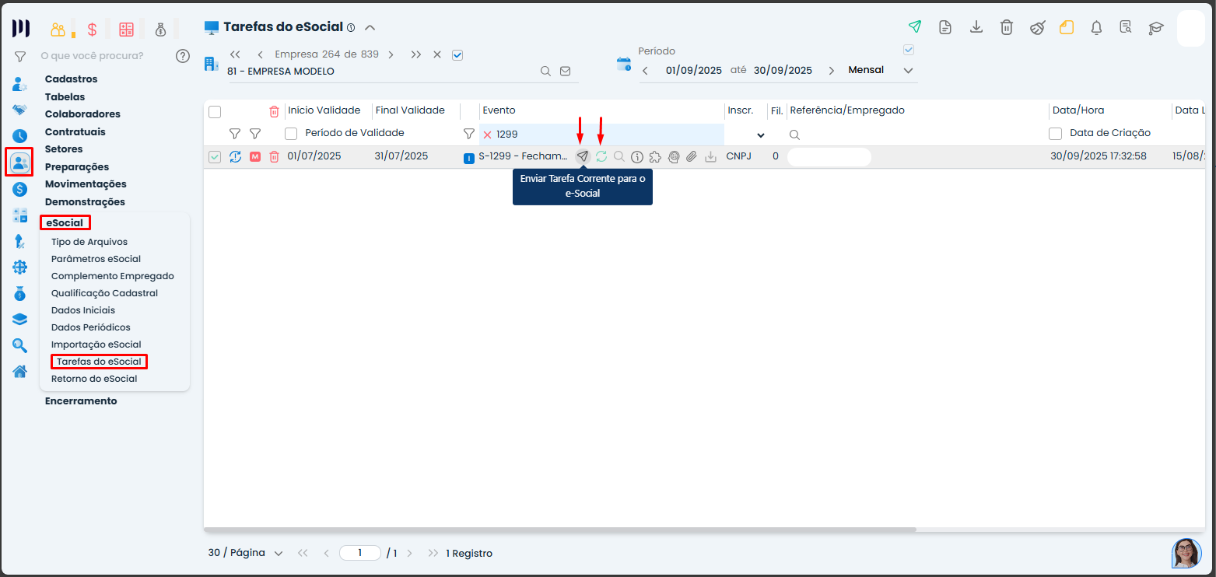Viewport: 1216px width, 577px height.
Task: Toggle the Data de Criação checkbox
Action: click(x=1056, y=134)
